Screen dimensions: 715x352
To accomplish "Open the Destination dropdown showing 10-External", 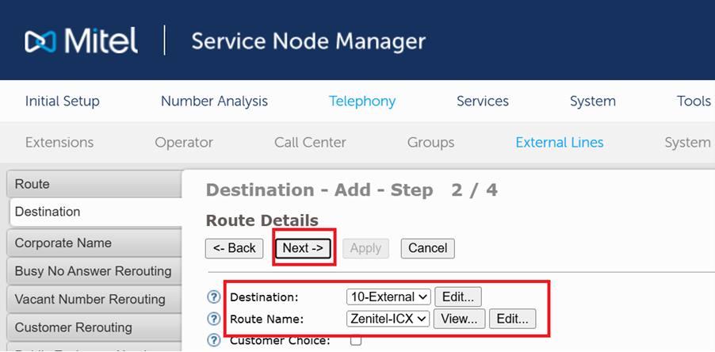I will pyautogui.click(x=388, y=297).
